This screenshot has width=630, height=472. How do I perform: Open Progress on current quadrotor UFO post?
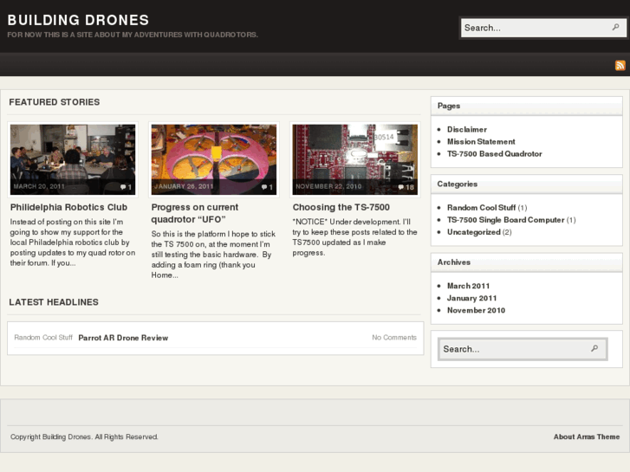tap(195, 213)
